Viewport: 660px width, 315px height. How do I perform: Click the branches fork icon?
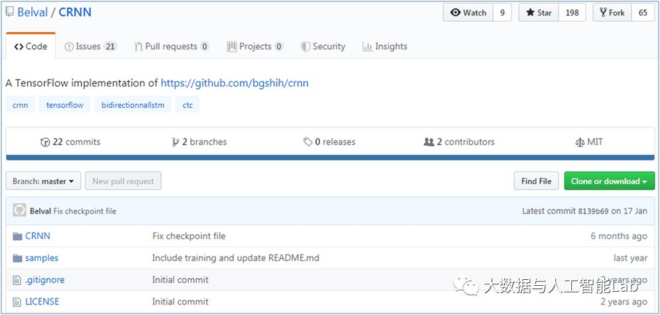(176, 143)
